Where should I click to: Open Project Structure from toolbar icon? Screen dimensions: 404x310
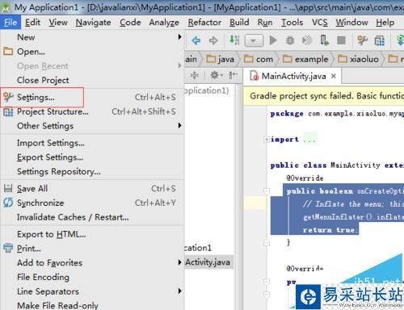tap(380, 40)
